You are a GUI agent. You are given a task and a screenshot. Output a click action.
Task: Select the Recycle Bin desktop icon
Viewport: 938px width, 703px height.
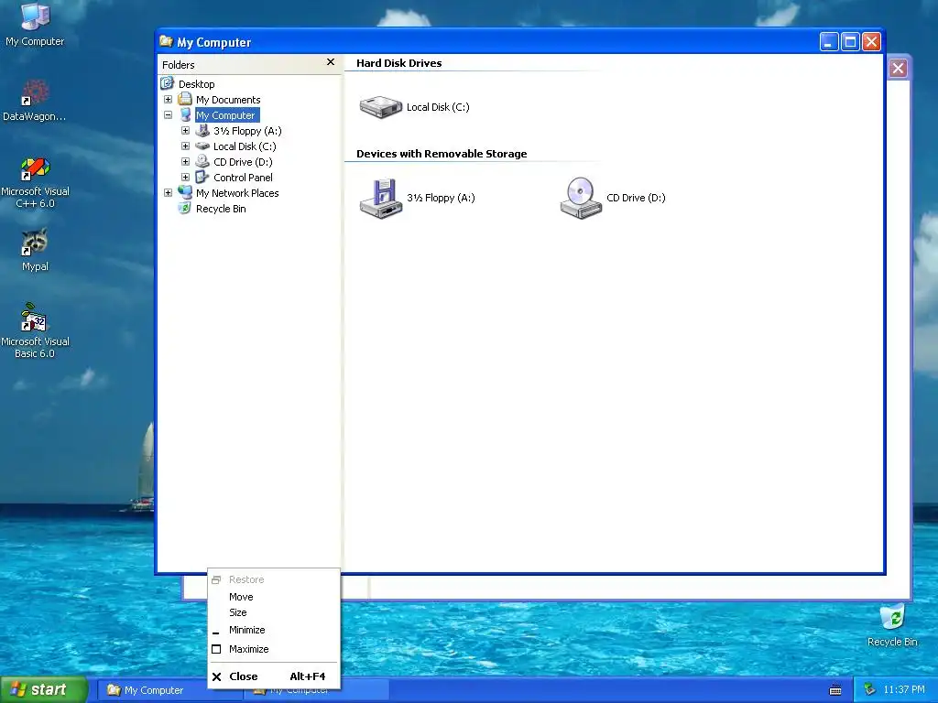point(892,626)
